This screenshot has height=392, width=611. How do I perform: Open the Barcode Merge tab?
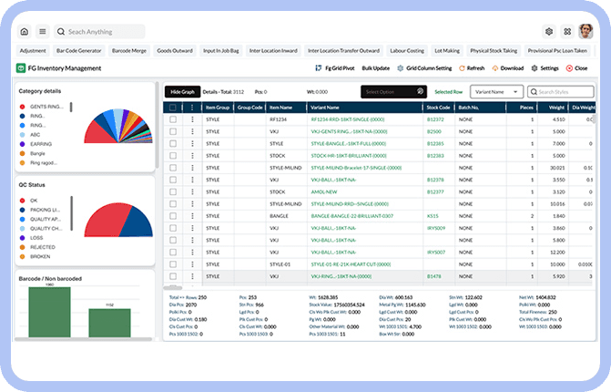(129, 51)
